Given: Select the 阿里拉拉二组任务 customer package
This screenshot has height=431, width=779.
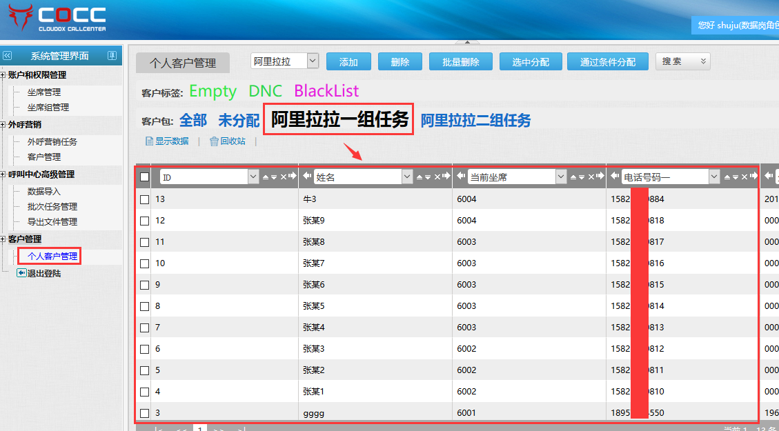Looking at the screenshot, I should coord(475,121).
